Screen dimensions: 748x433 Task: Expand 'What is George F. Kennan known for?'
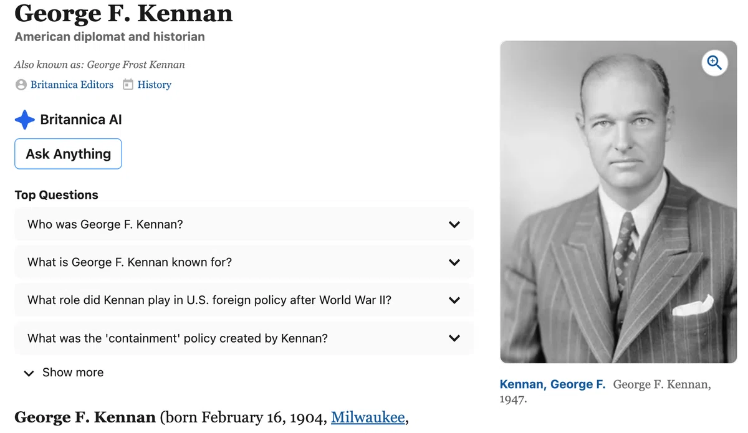(244, 262)
